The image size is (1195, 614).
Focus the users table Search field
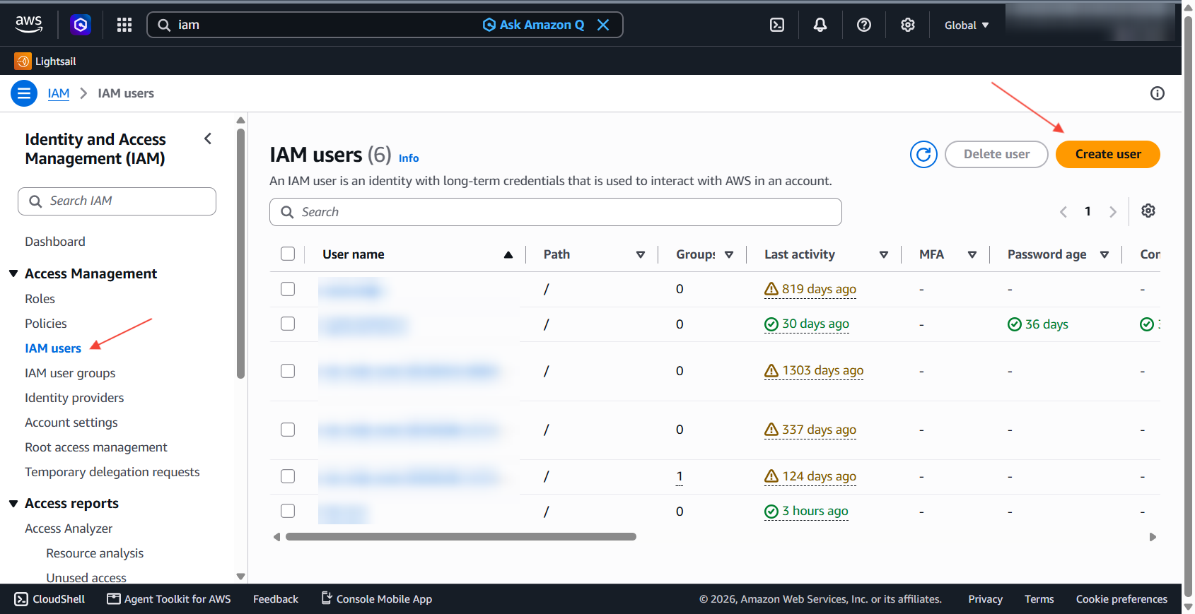[x=556, y=212]
